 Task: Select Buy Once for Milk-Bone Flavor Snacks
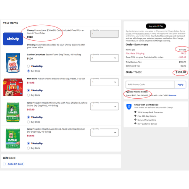tap(28, 95)
